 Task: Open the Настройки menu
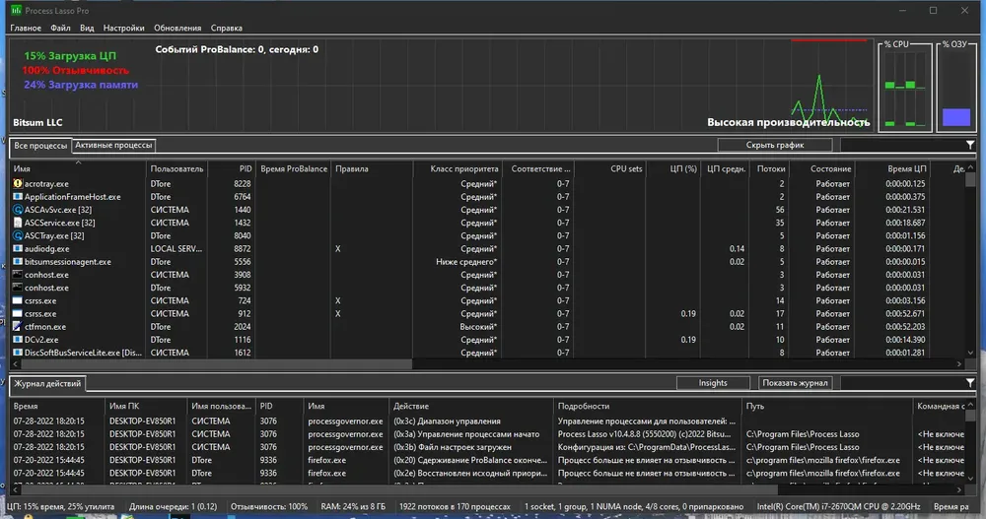click(123, 28)
